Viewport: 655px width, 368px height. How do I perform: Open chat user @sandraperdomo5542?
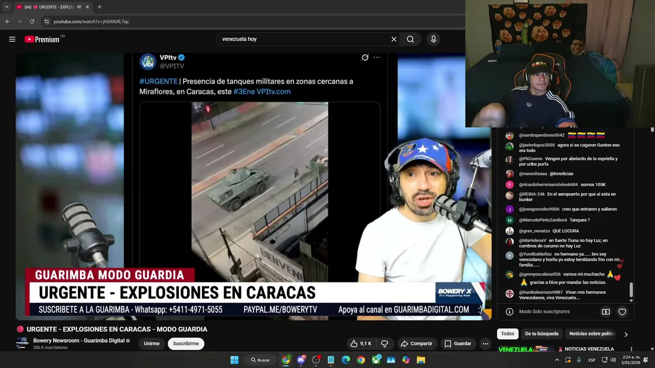[541, 135]
